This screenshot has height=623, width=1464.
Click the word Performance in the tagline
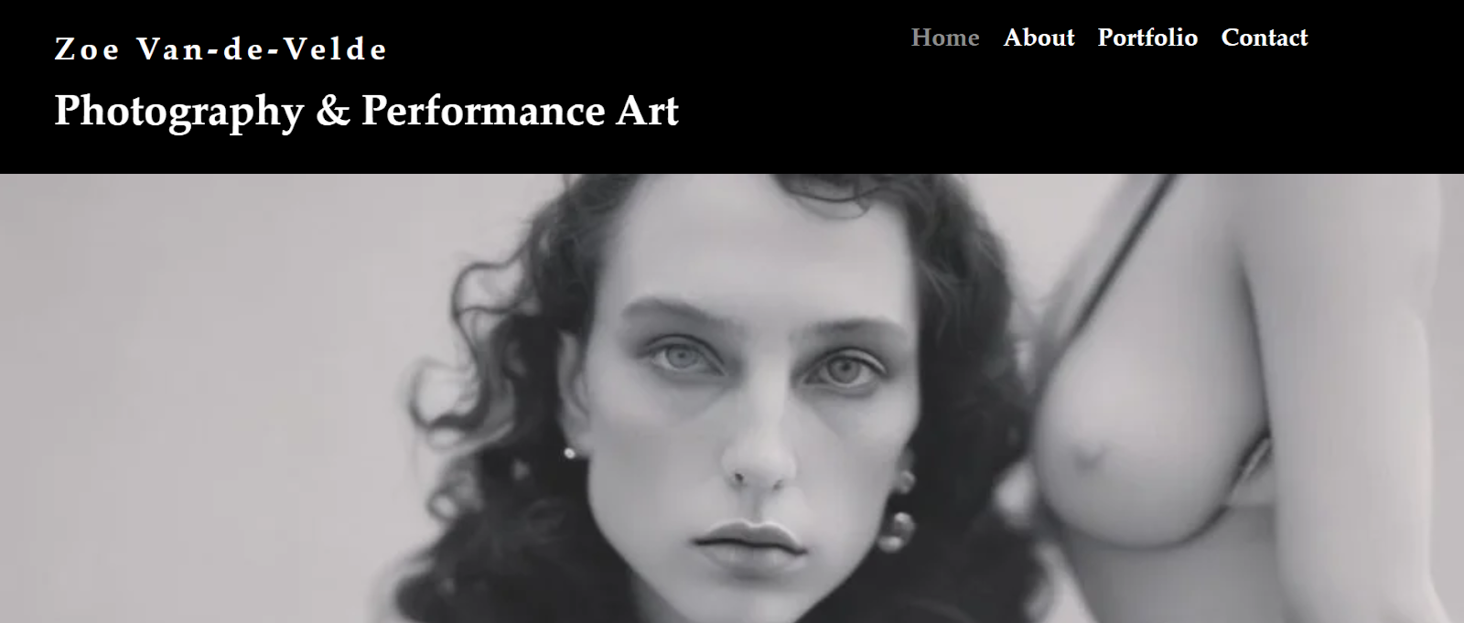pyautogui.click(x=483, y=112)
